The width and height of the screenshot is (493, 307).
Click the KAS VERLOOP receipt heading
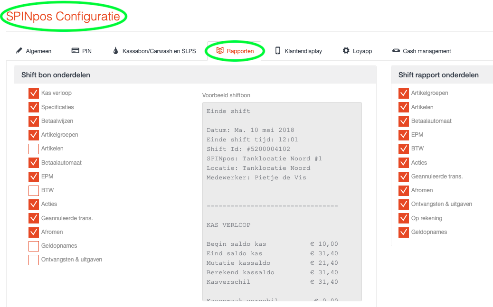(228, 225)
